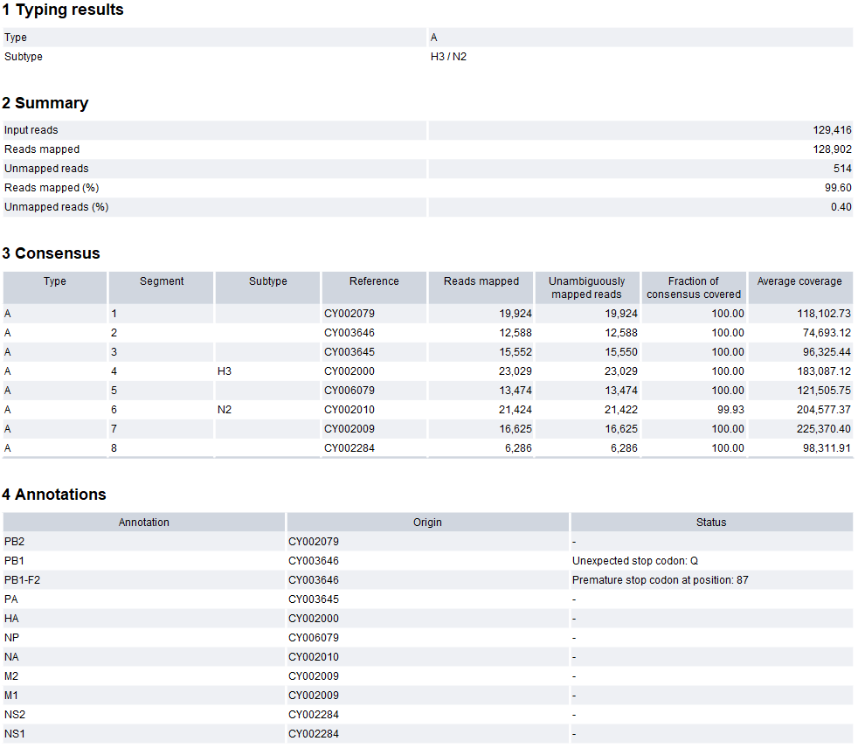Select the value 99.60 for reads mapped percent
Screen dimensions: 858x748
pos(838,187)
